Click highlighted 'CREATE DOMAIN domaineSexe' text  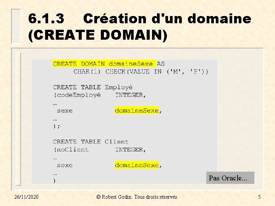pos(105,64)
